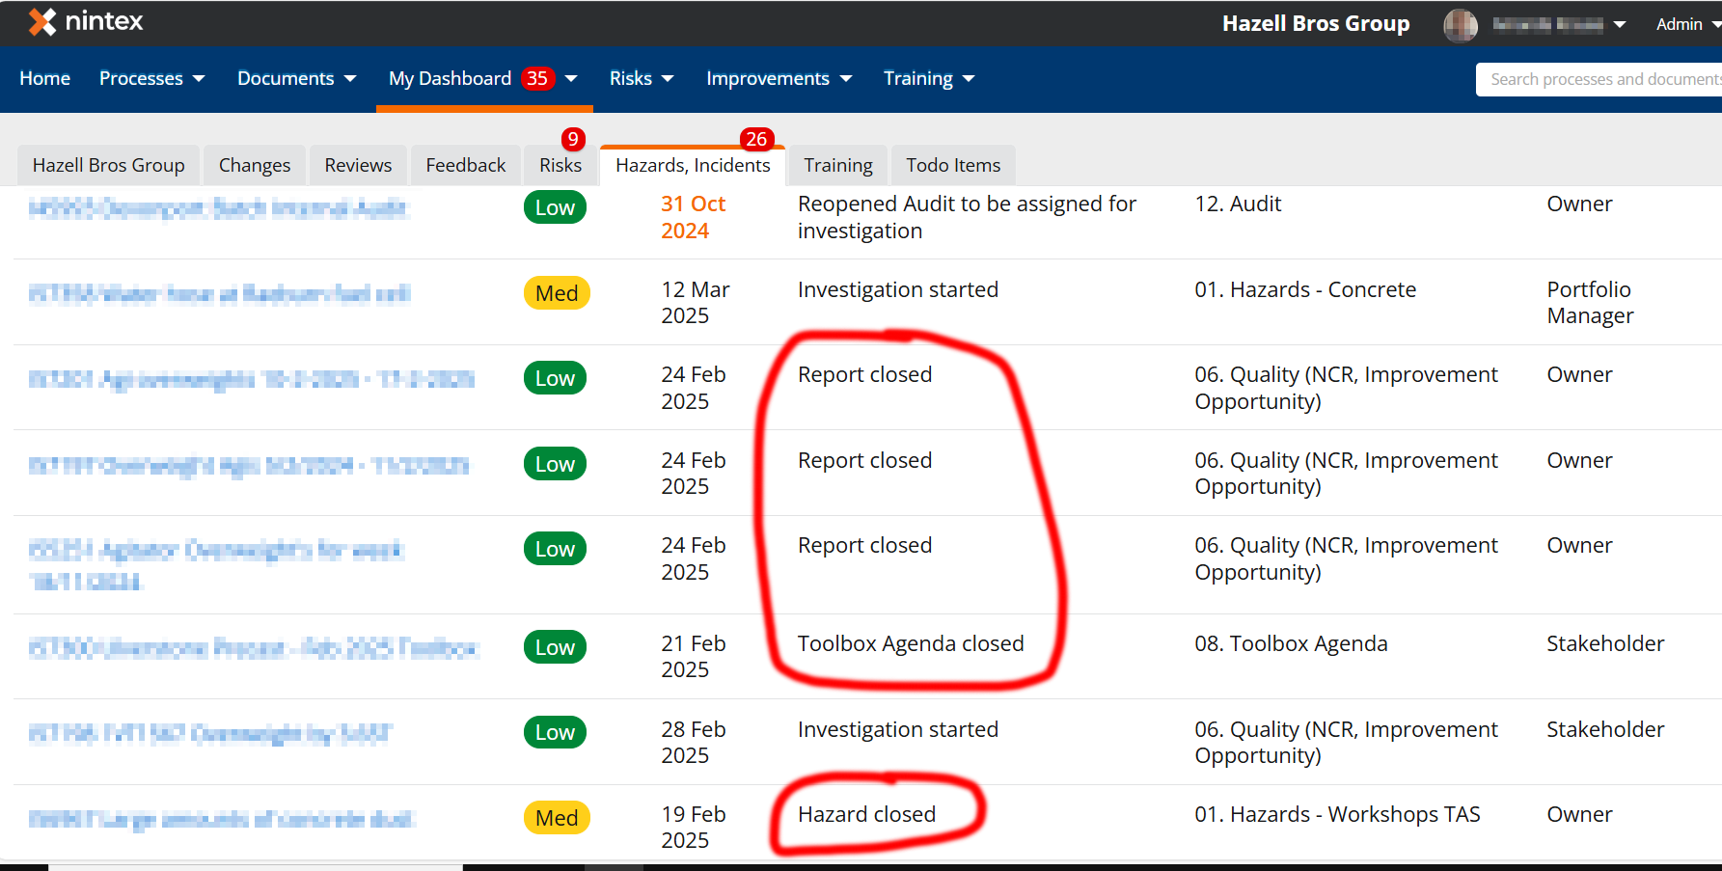This screenshot has width=1722, height=871.
Task: Open the Improvements dropdown menu
Action: 778,78
